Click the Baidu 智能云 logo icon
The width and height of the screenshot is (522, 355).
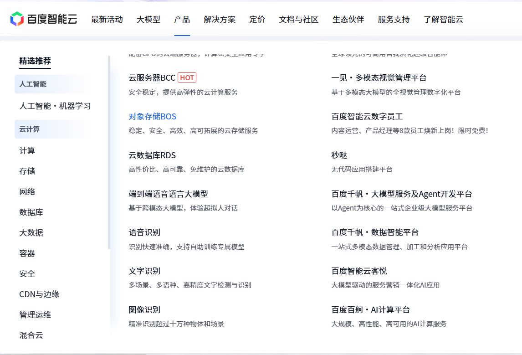pyautogui.click(x=16, y=19)
